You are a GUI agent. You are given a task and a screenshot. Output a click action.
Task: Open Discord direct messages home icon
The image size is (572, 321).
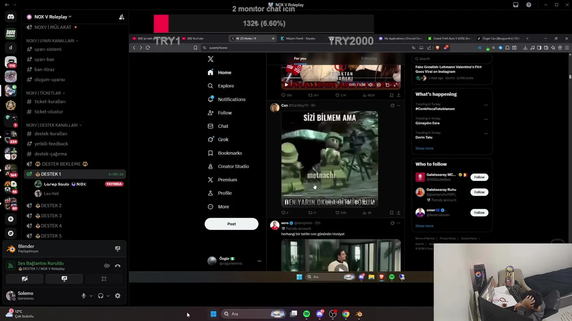tap(11, 17)
